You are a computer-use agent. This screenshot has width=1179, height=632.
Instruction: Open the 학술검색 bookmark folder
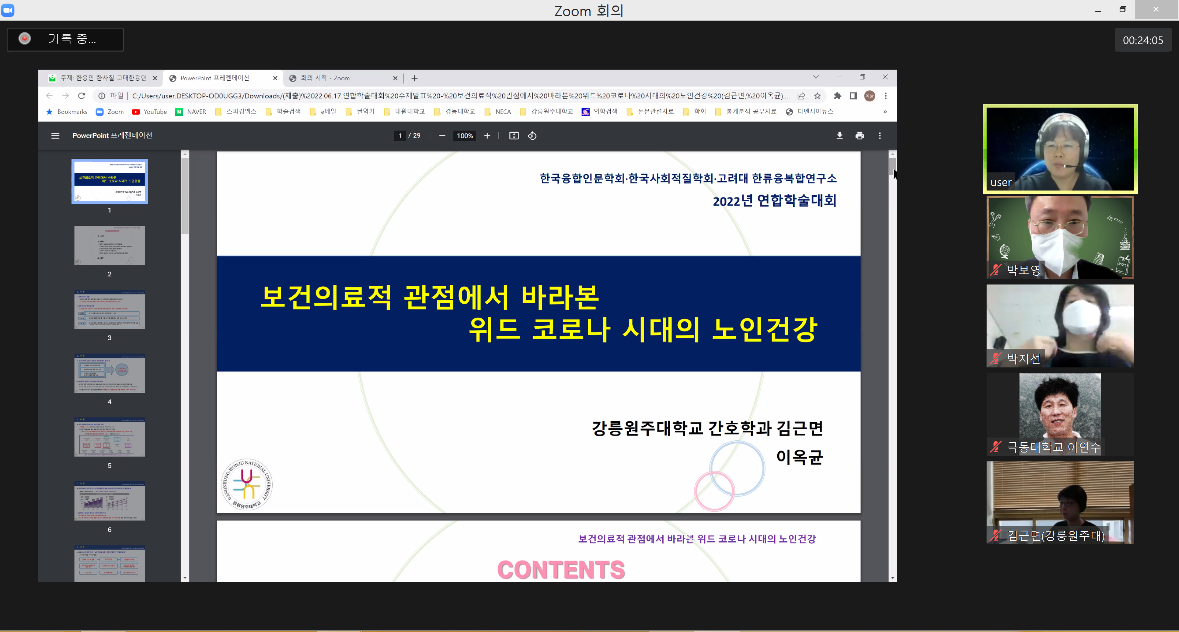(283, 112)
